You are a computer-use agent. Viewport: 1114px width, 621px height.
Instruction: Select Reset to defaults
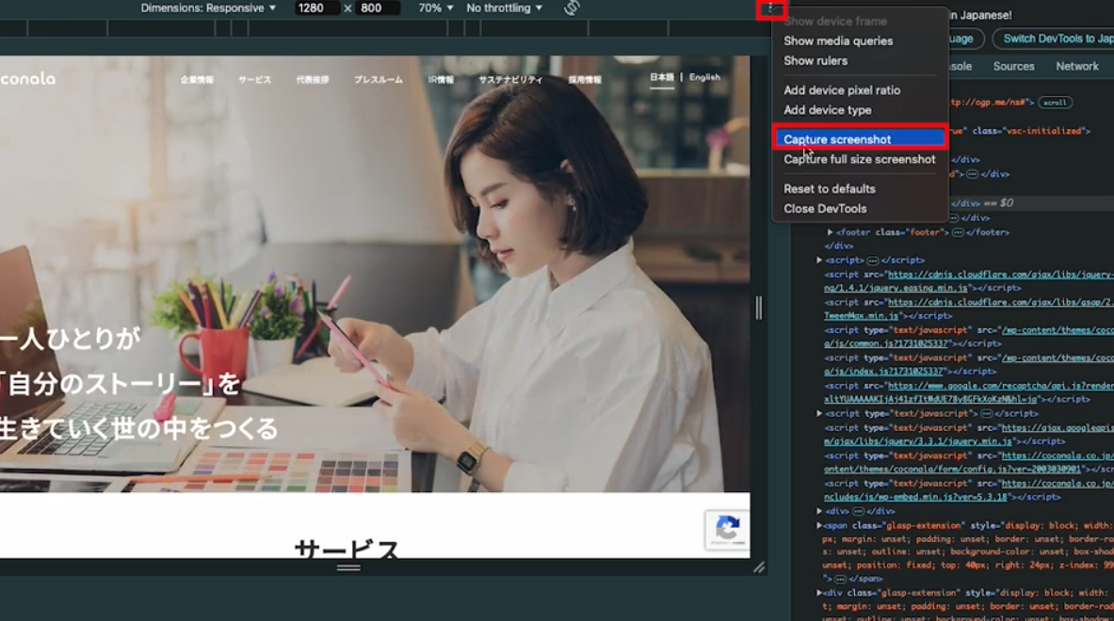(829, 188)
